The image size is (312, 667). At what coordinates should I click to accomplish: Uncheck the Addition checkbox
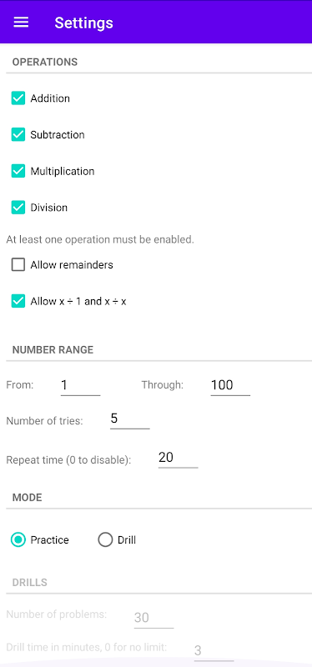point(18,98)
